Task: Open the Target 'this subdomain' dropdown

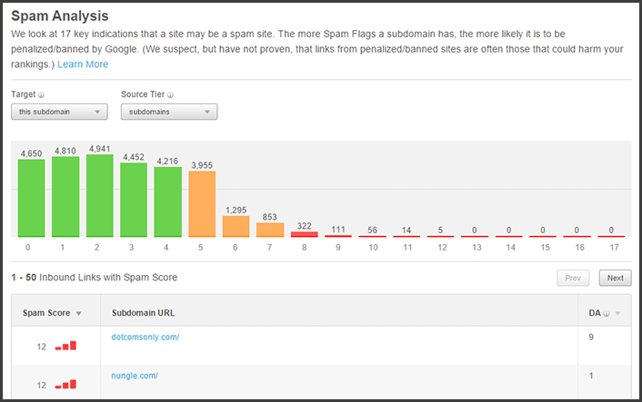Action: point(59,112)
